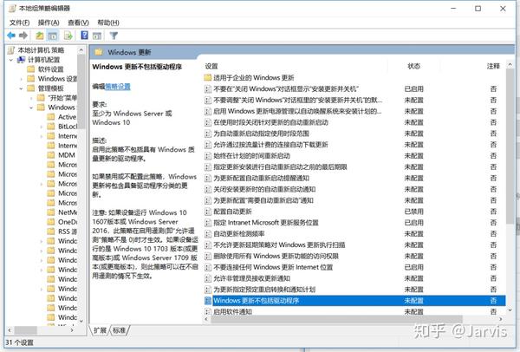Image resolution: width=520 pixels, height=352 pixels.
Task: Click the MDM folder icon in tree
Action: coord(51,155)
